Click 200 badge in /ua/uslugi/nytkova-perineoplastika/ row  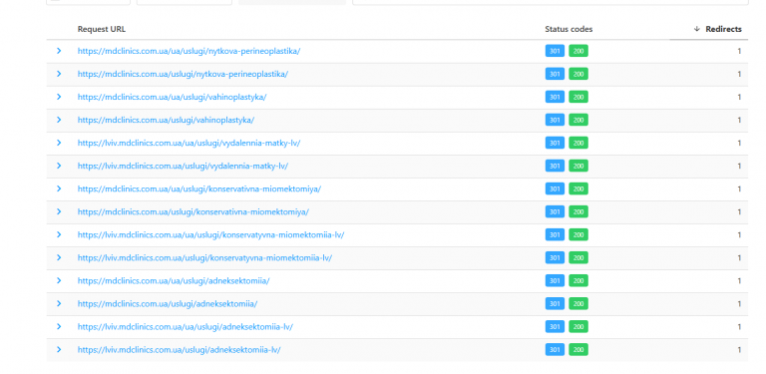click(x=578, y=51)
